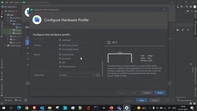
Task: Click the volume icon in system tray
Action: coord(157,108)
